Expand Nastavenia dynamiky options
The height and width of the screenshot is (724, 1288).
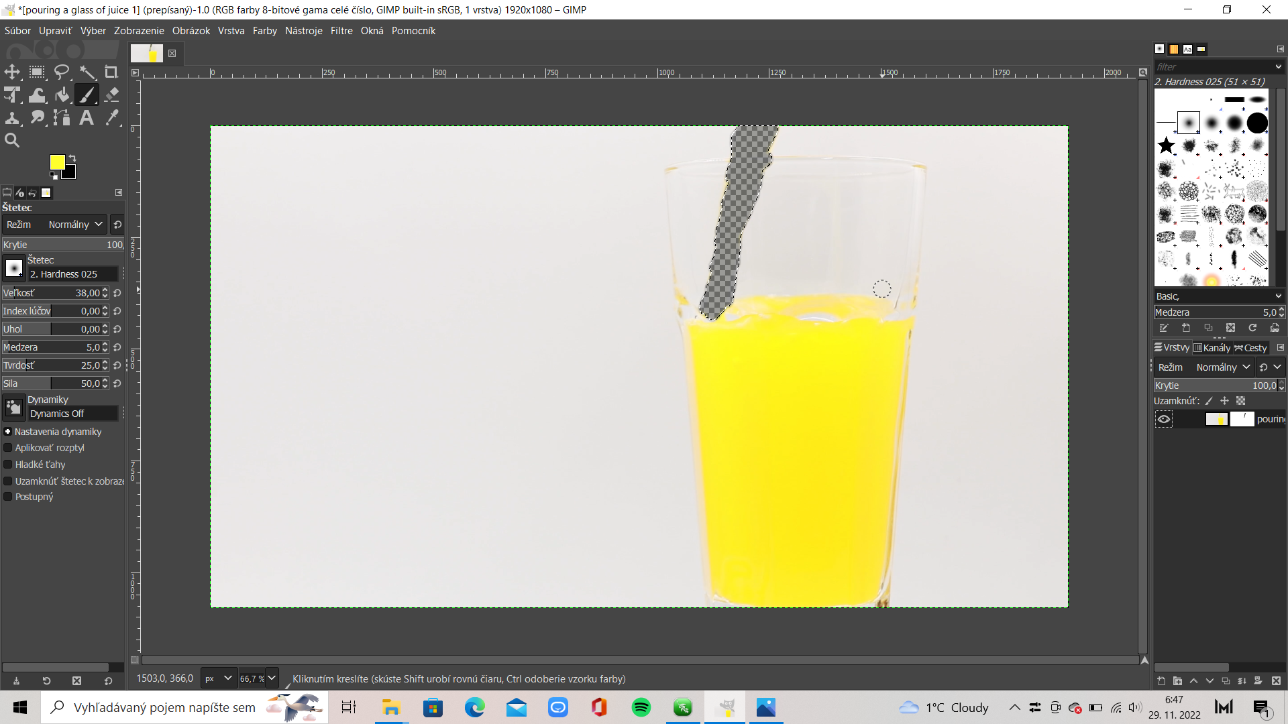pos(8,432)
